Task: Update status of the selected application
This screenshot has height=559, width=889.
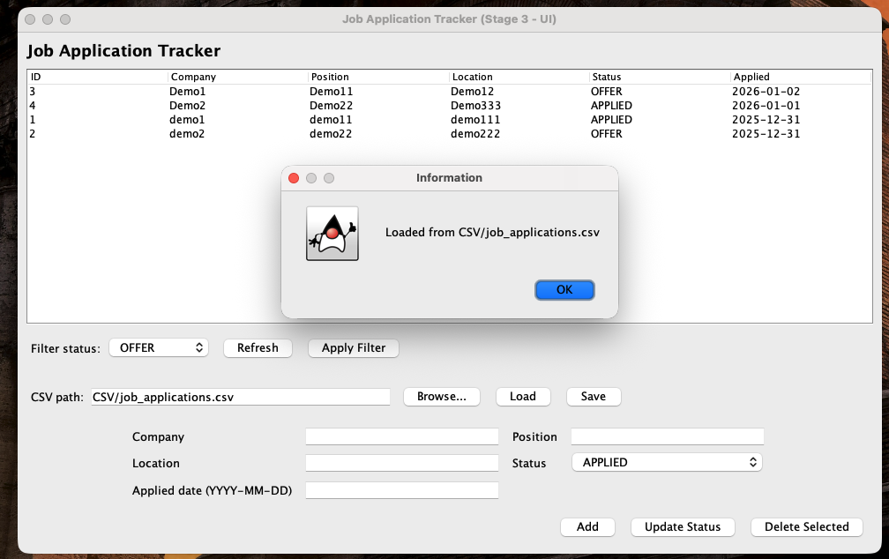Action: point(682,526)
